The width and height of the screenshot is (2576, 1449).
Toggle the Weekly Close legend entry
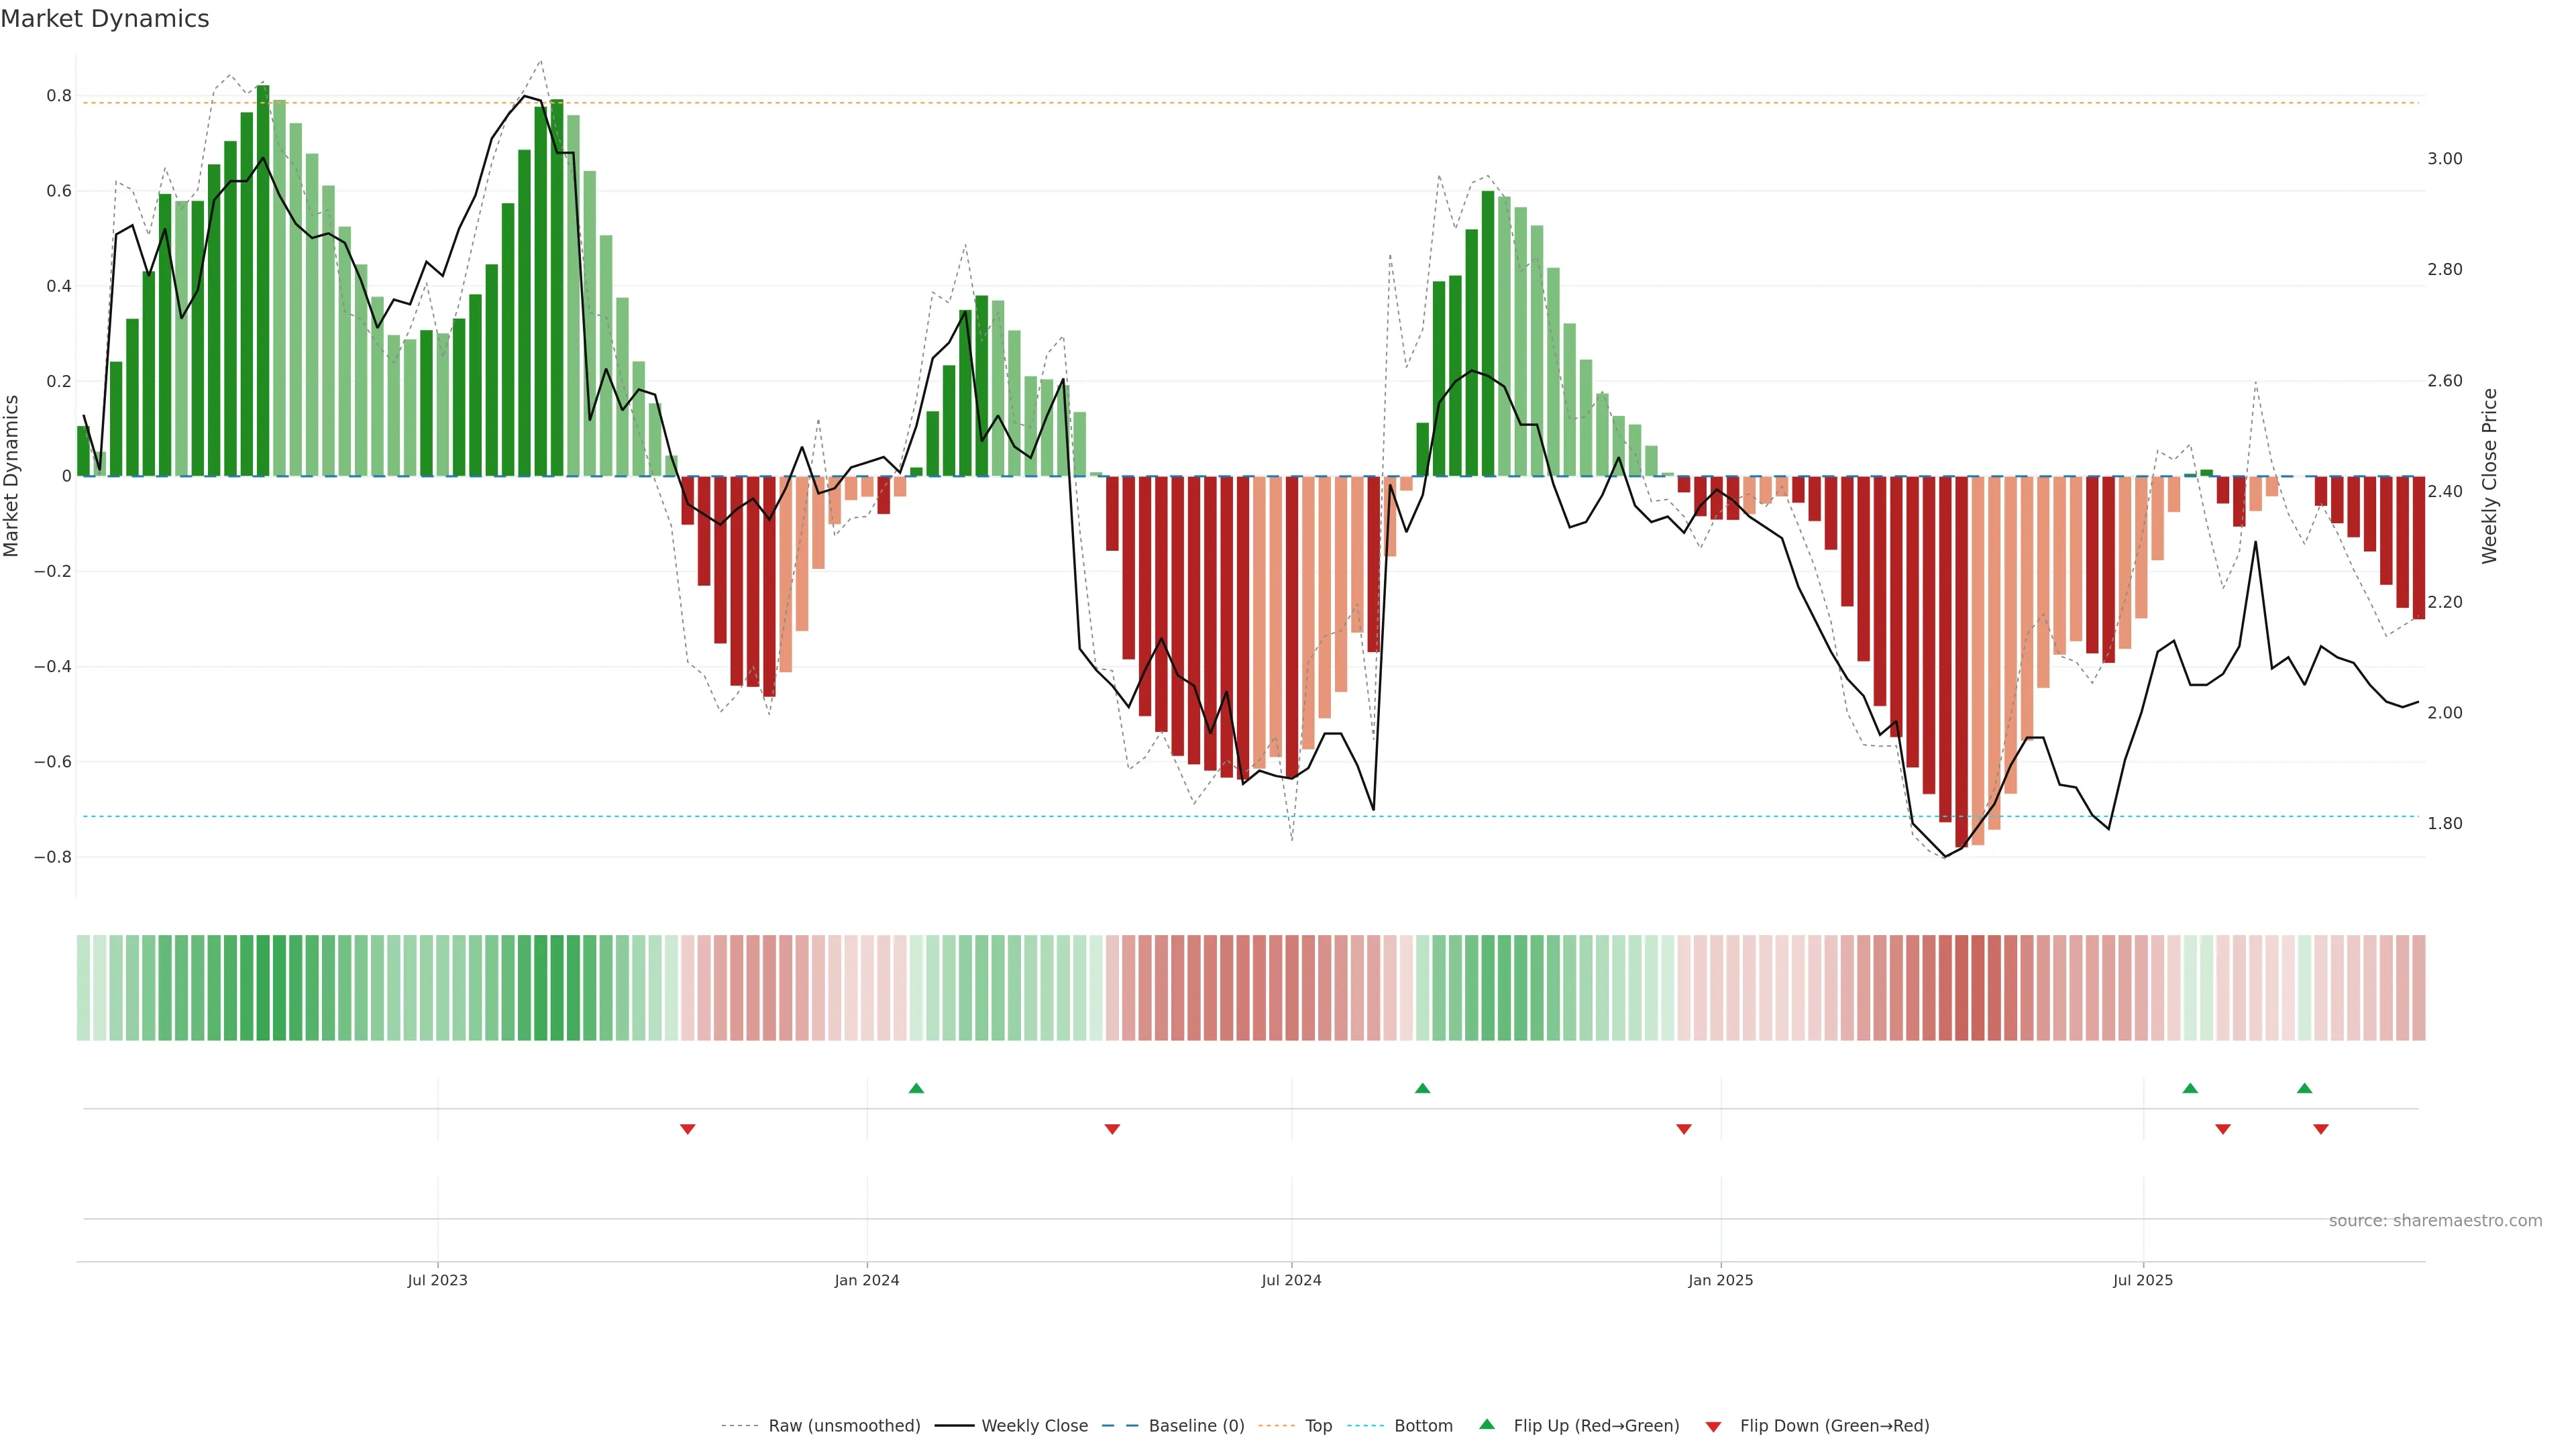1034,1426
